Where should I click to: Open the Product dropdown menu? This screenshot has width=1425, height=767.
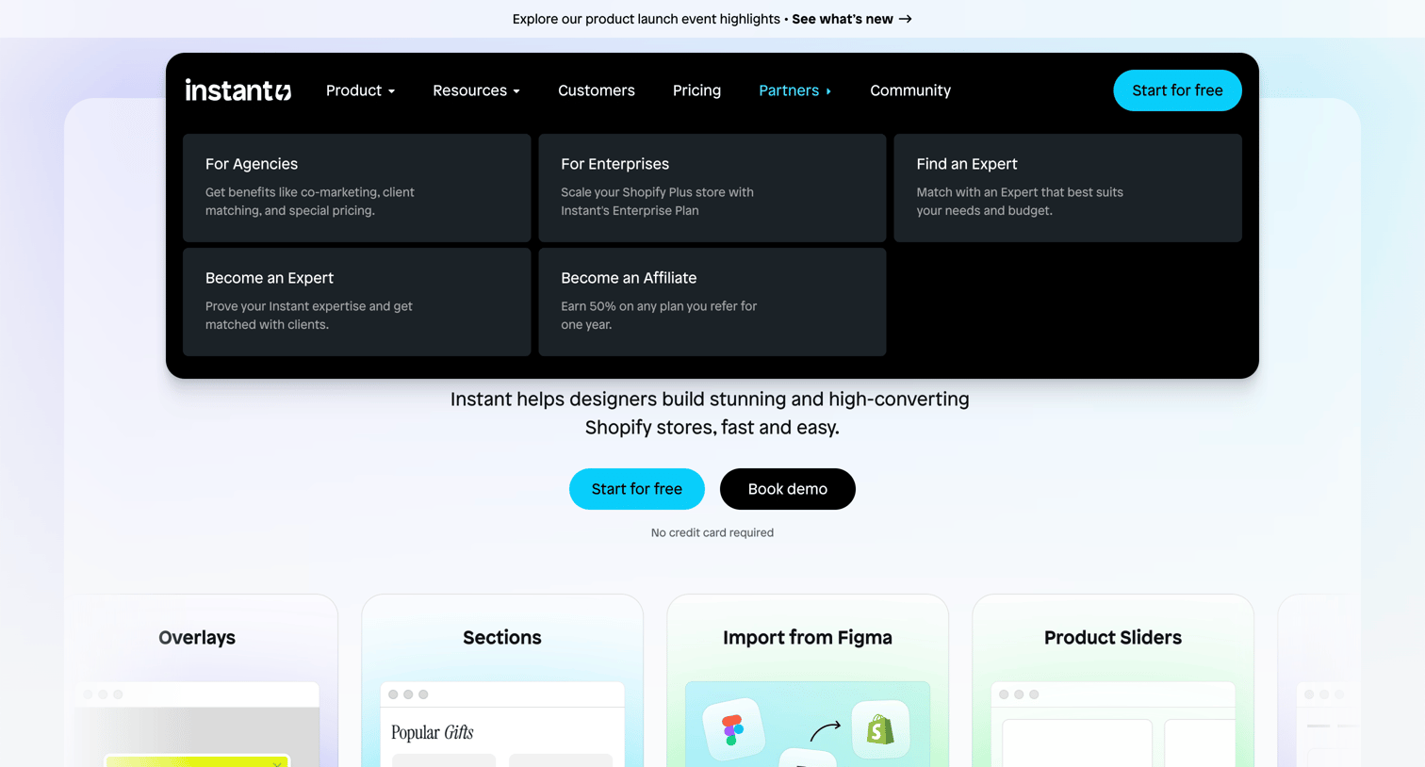pos(361,90)
